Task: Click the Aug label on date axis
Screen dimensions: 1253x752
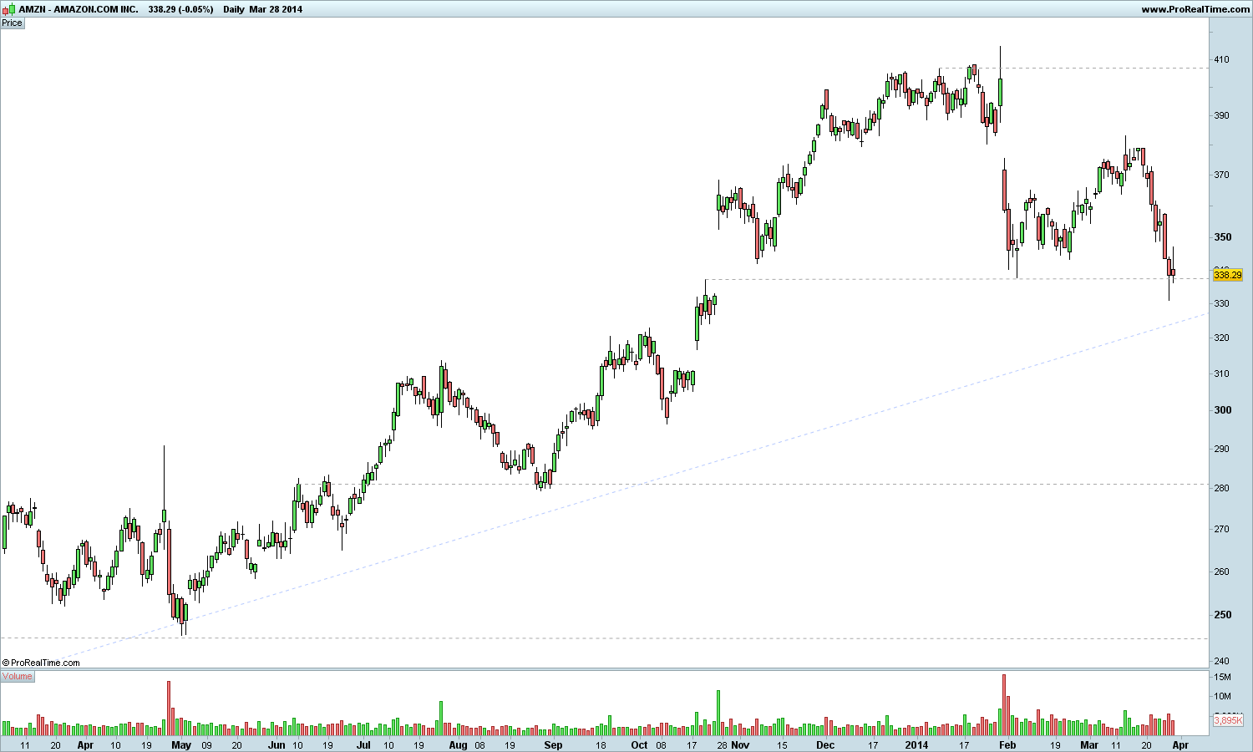Action: tap(458, 744)
